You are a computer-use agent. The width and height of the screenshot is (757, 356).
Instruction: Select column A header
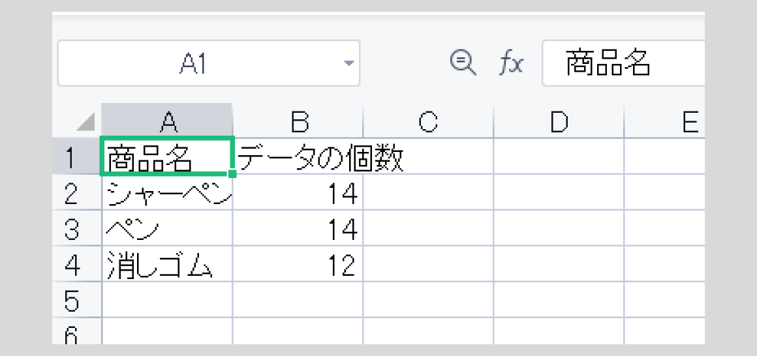click(x=167, y=119)
